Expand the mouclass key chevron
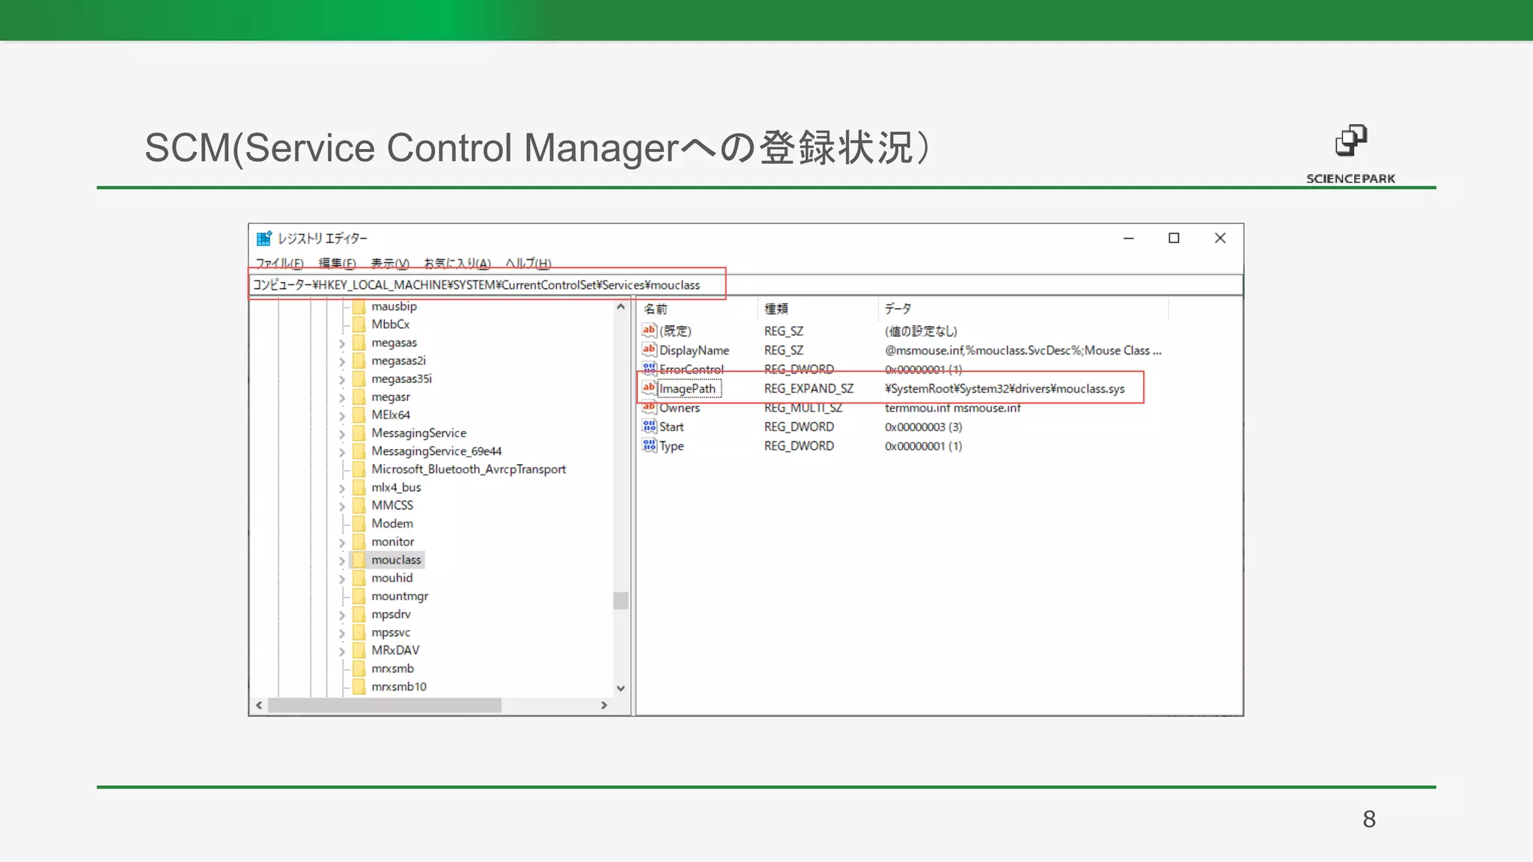 342,560
